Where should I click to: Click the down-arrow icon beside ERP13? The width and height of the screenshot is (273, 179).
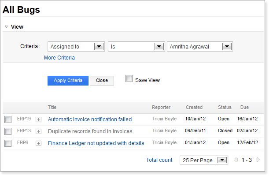tap(38, 131)
